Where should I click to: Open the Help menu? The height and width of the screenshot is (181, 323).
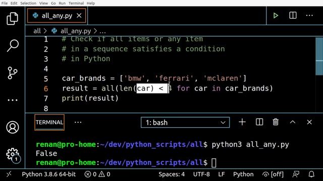point(91,3)
